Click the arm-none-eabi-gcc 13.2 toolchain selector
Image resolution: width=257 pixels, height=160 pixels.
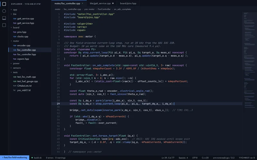click(224, 158)
